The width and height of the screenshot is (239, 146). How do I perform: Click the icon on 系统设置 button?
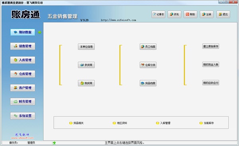[x=16, y=115]
